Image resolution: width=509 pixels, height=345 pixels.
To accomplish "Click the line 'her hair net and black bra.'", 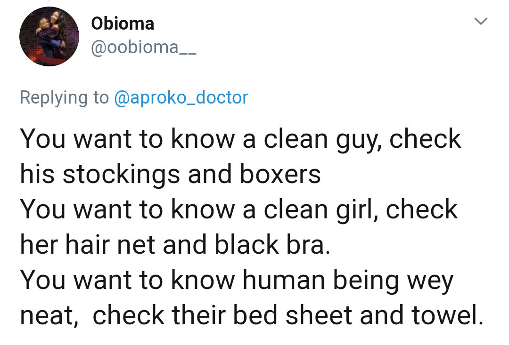I will click(173, 245).
